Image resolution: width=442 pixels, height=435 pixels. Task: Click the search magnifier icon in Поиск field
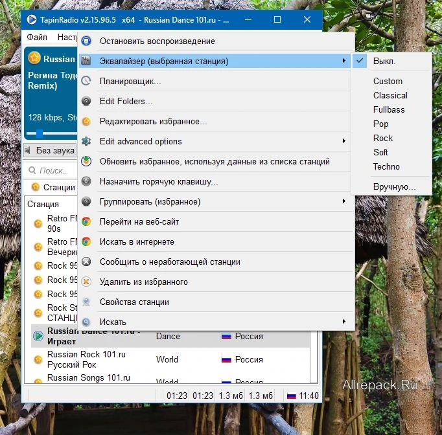[32, 170]
